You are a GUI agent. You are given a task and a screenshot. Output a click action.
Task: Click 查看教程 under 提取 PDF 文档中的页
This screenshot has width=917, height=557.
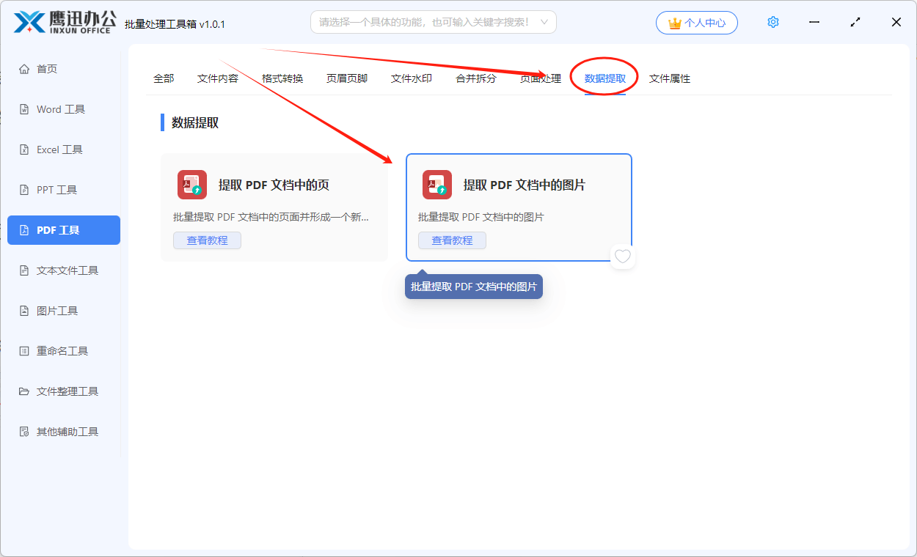(x=207, y=240)
